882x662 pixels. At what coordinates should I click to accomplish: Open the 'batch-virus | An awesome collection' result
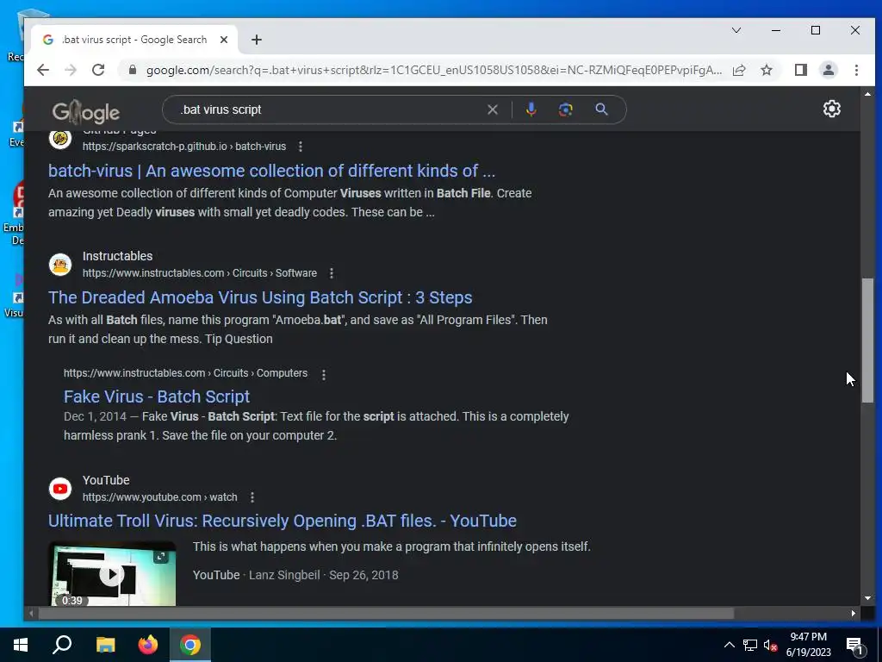click(x=271, y=171)
